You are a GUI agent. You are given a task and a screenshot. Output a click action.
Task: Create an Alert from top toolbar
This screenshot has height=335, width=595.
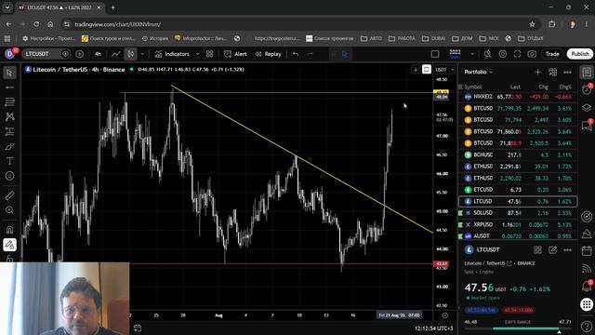coord(235,54)
